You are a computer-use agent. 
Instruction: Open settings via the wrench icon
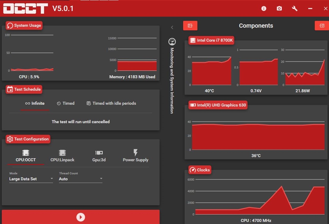(295, 8)
